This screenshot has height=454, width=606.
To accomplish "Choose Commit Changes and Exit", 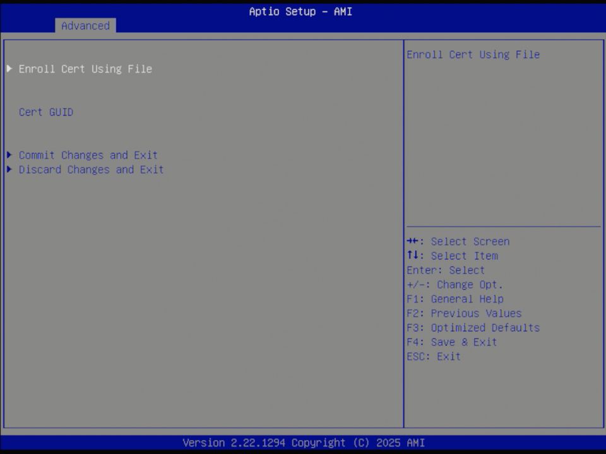I will [88, 154].
